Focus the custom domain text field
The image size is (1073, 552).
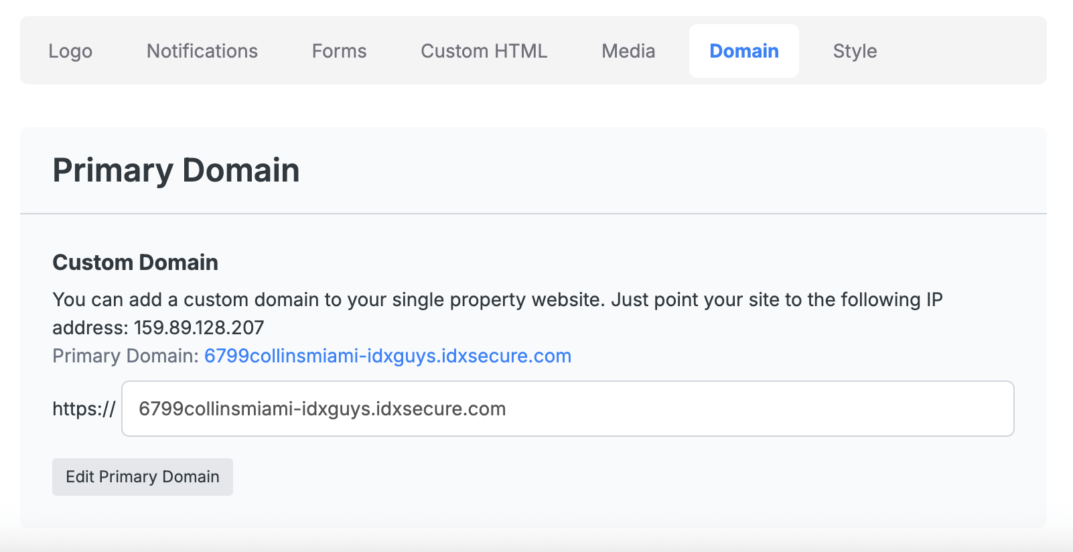[x=567, y=409]
